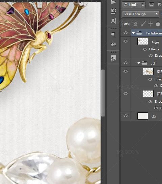Screen dimensions: 162x184
Task: Lock all padlock icon
Action: point(158,24)
